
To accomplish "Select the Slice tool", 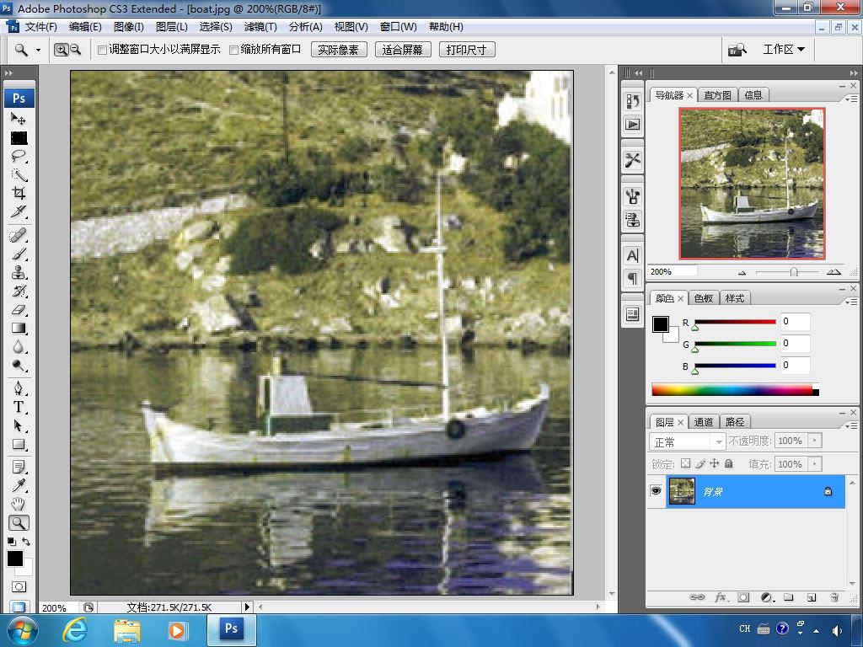I will coord(19,211).
